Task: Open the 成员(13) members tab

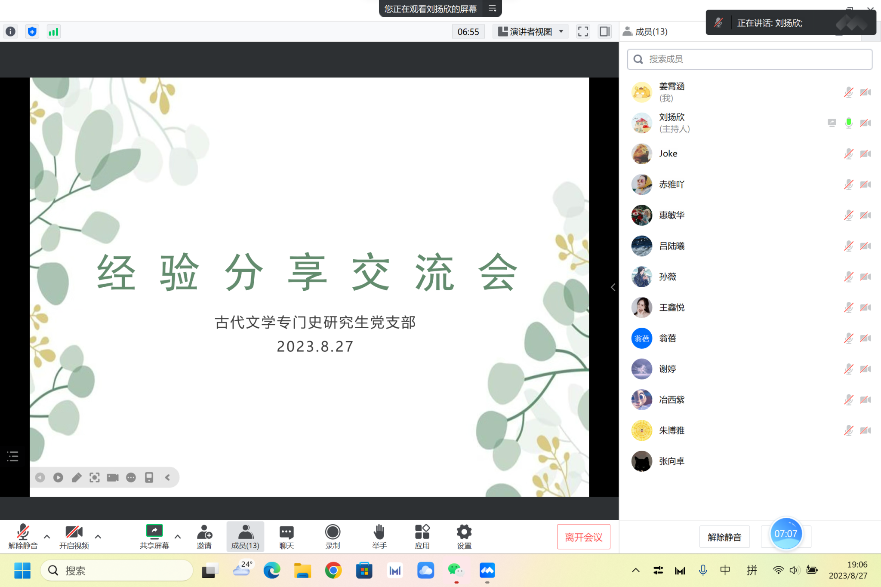Action: (x=245, y=536)
